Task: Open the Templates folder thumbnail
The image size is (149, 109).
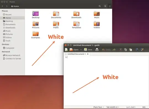Action: [76, 25]
